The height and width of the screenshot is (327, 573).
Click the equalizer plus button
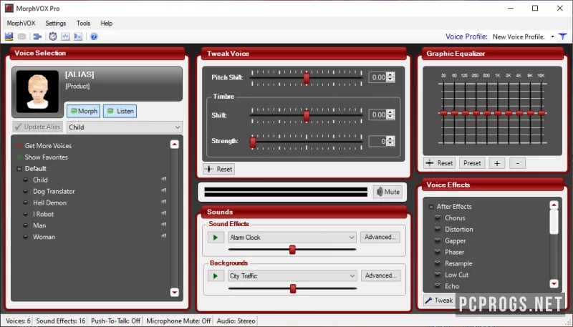[x=497, y=163]
